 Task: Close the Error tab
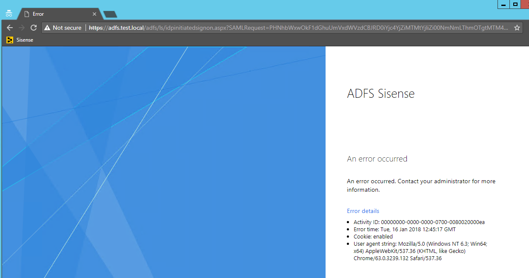(x=94, y=14)
